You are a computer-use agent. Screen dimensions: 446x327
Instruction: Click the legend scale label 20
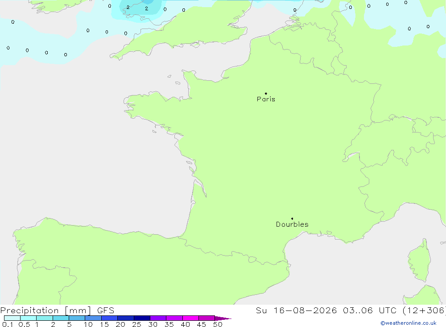tap(120, 324)
